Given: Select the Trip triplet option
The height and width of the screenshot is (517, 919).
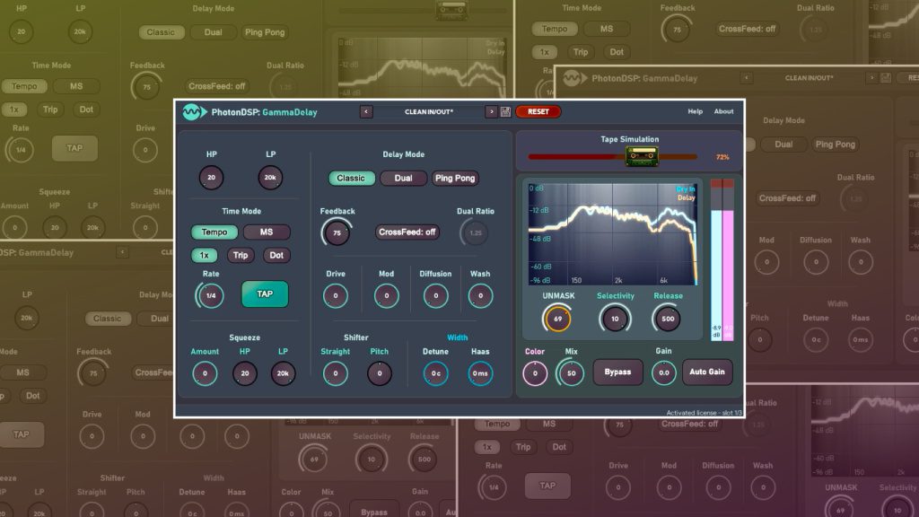Looking at the screenshot, I should 241,255.
